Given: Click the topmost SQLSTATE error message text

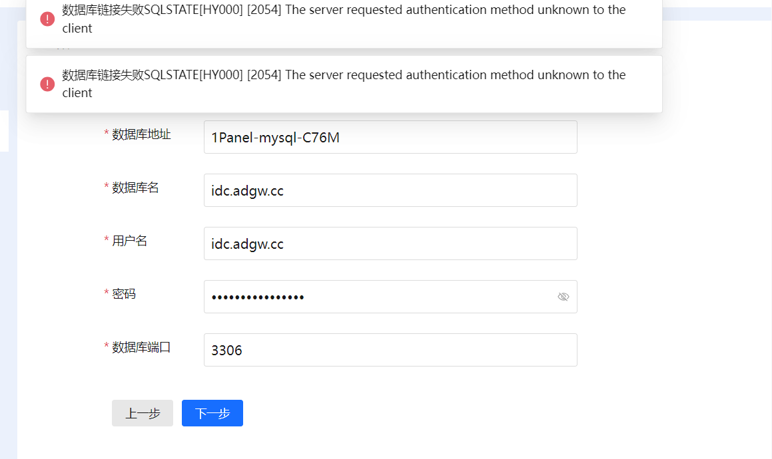Looking at the screenshot, I should [x=344, y=19].
